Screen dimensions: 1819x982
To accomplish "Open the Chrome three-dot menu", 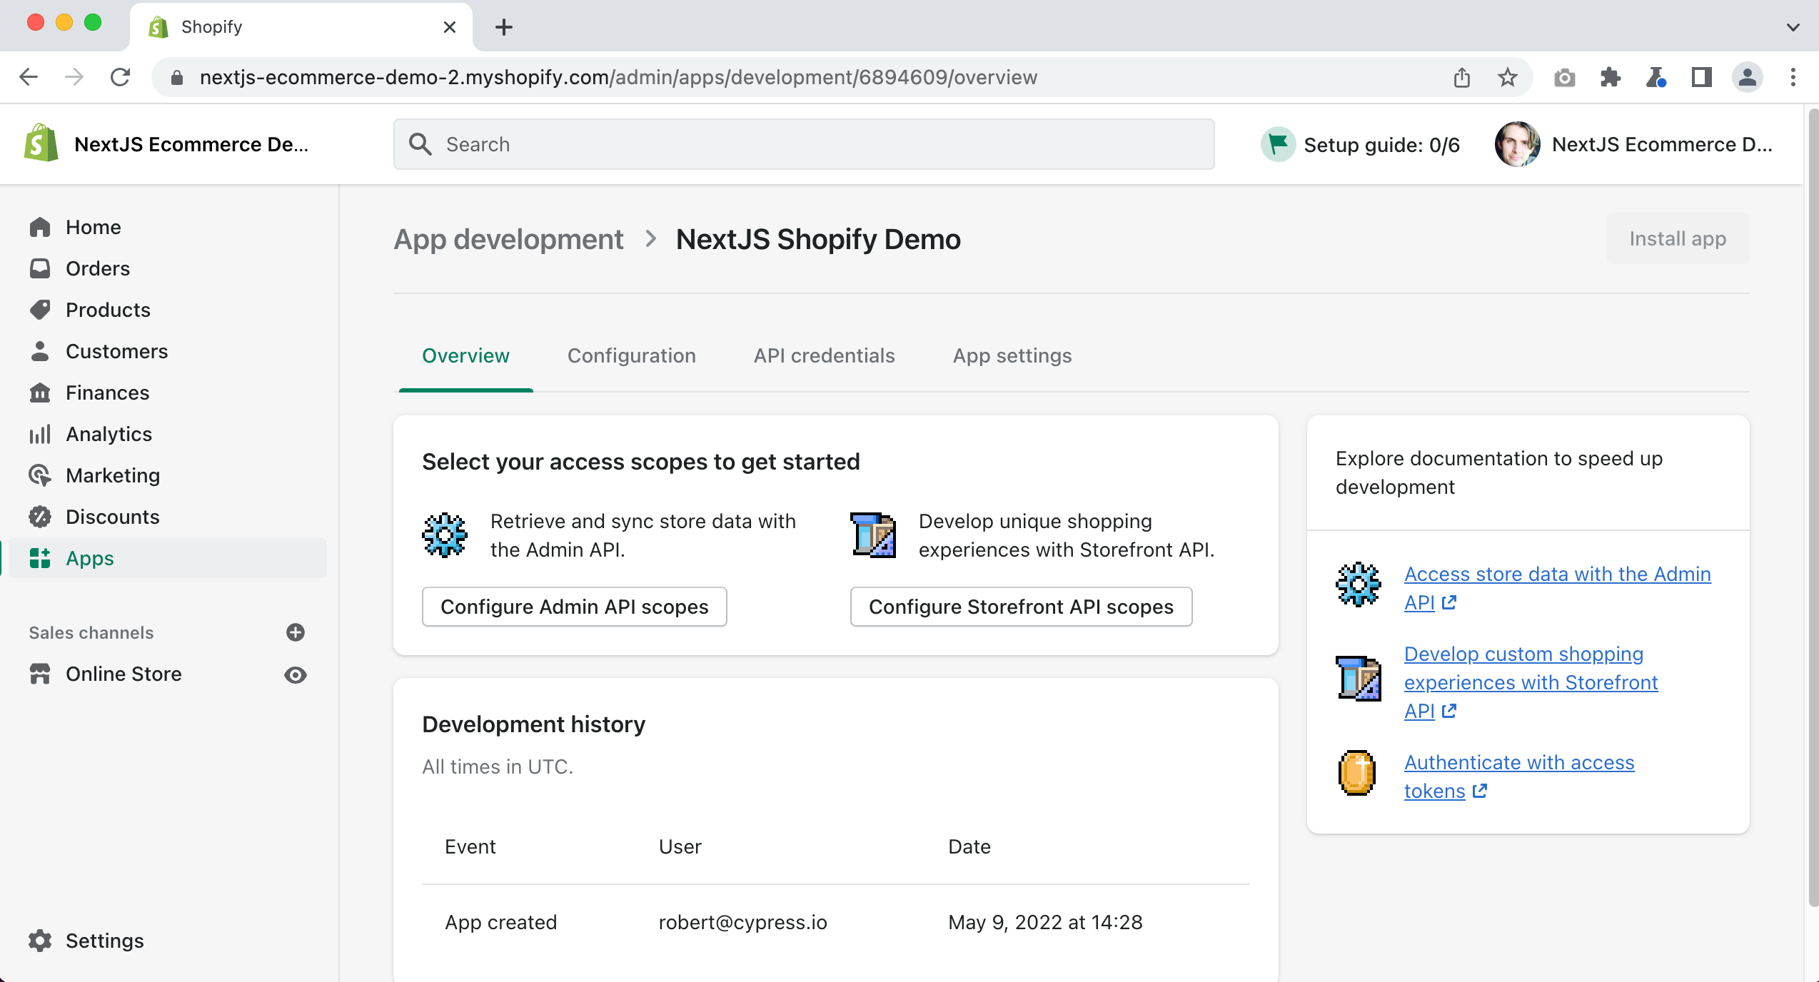I will coord(1793,77).
